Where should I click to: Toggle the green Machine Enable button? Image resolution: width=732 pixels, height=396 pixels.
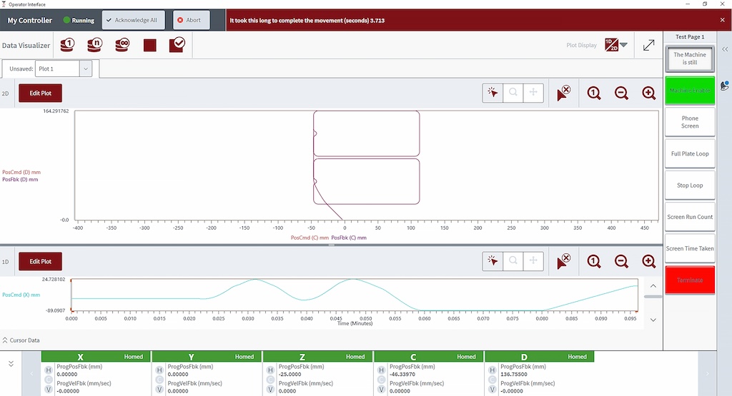(x=689, y=91)
